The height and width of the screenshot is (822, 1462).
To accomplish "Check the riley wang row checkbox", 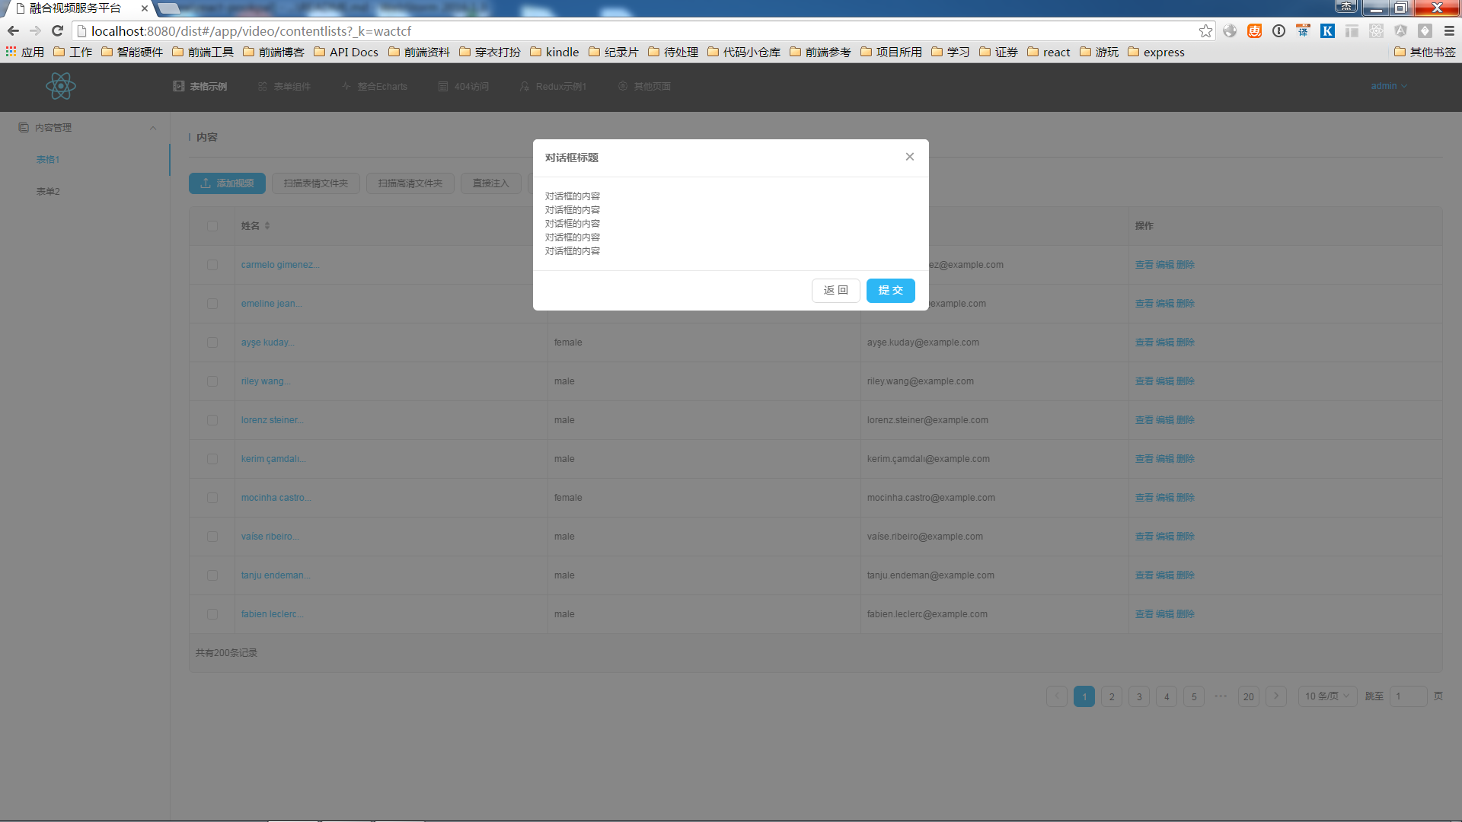I will pyautogui.click(x=212, y=381).
